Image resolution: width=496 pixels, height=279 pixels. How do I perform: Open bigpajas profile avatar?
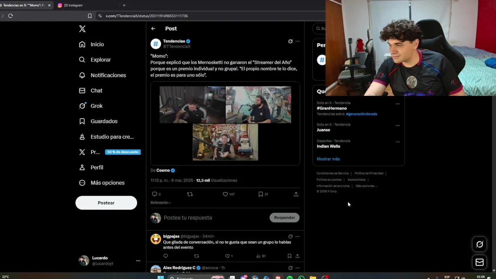coord(156,239)
